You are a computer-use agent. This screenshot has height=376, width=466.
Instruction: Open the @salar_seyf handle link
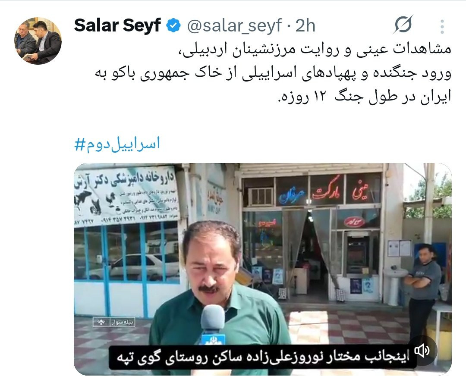pos(234,26)
